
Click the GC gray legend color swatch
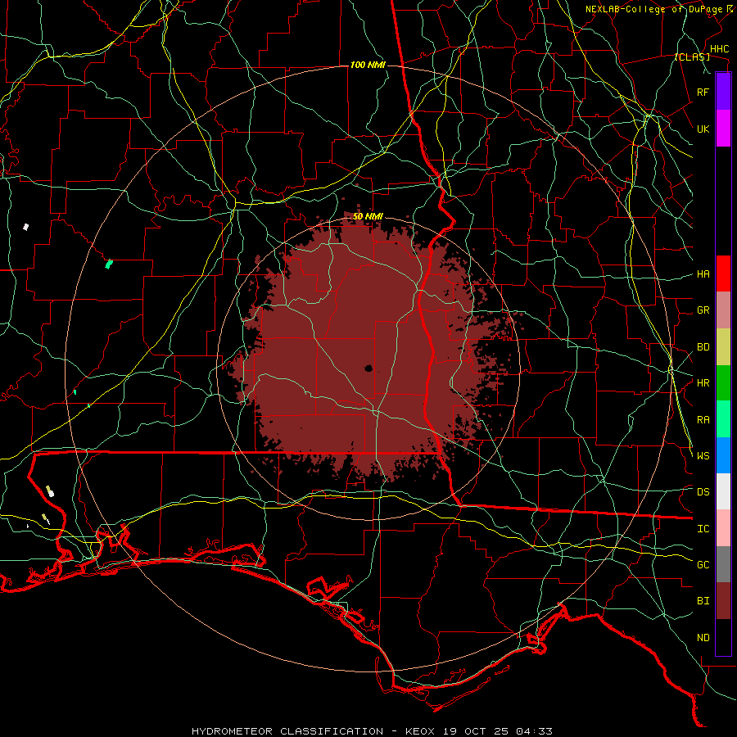click(x=723, y=564)
